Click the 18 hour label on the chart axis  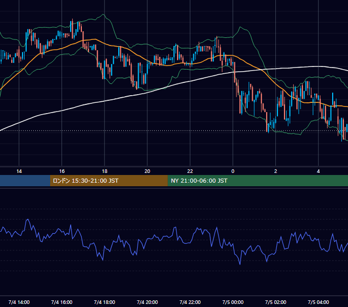pos(104,171)
